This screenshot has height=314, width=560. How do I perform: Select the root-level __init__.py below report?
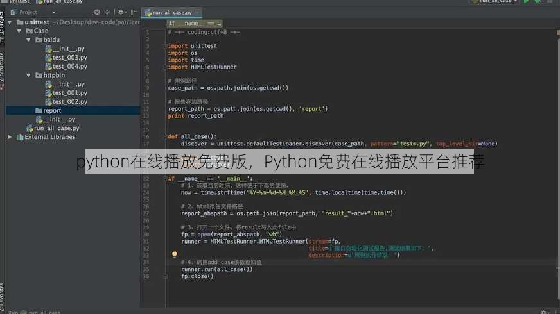59,119
